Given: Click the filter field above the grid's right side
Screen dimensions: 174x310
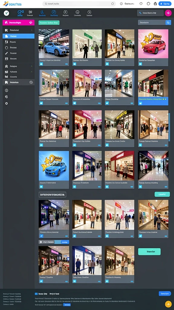Looking at the screenshot, I should (x=151, y=22).
